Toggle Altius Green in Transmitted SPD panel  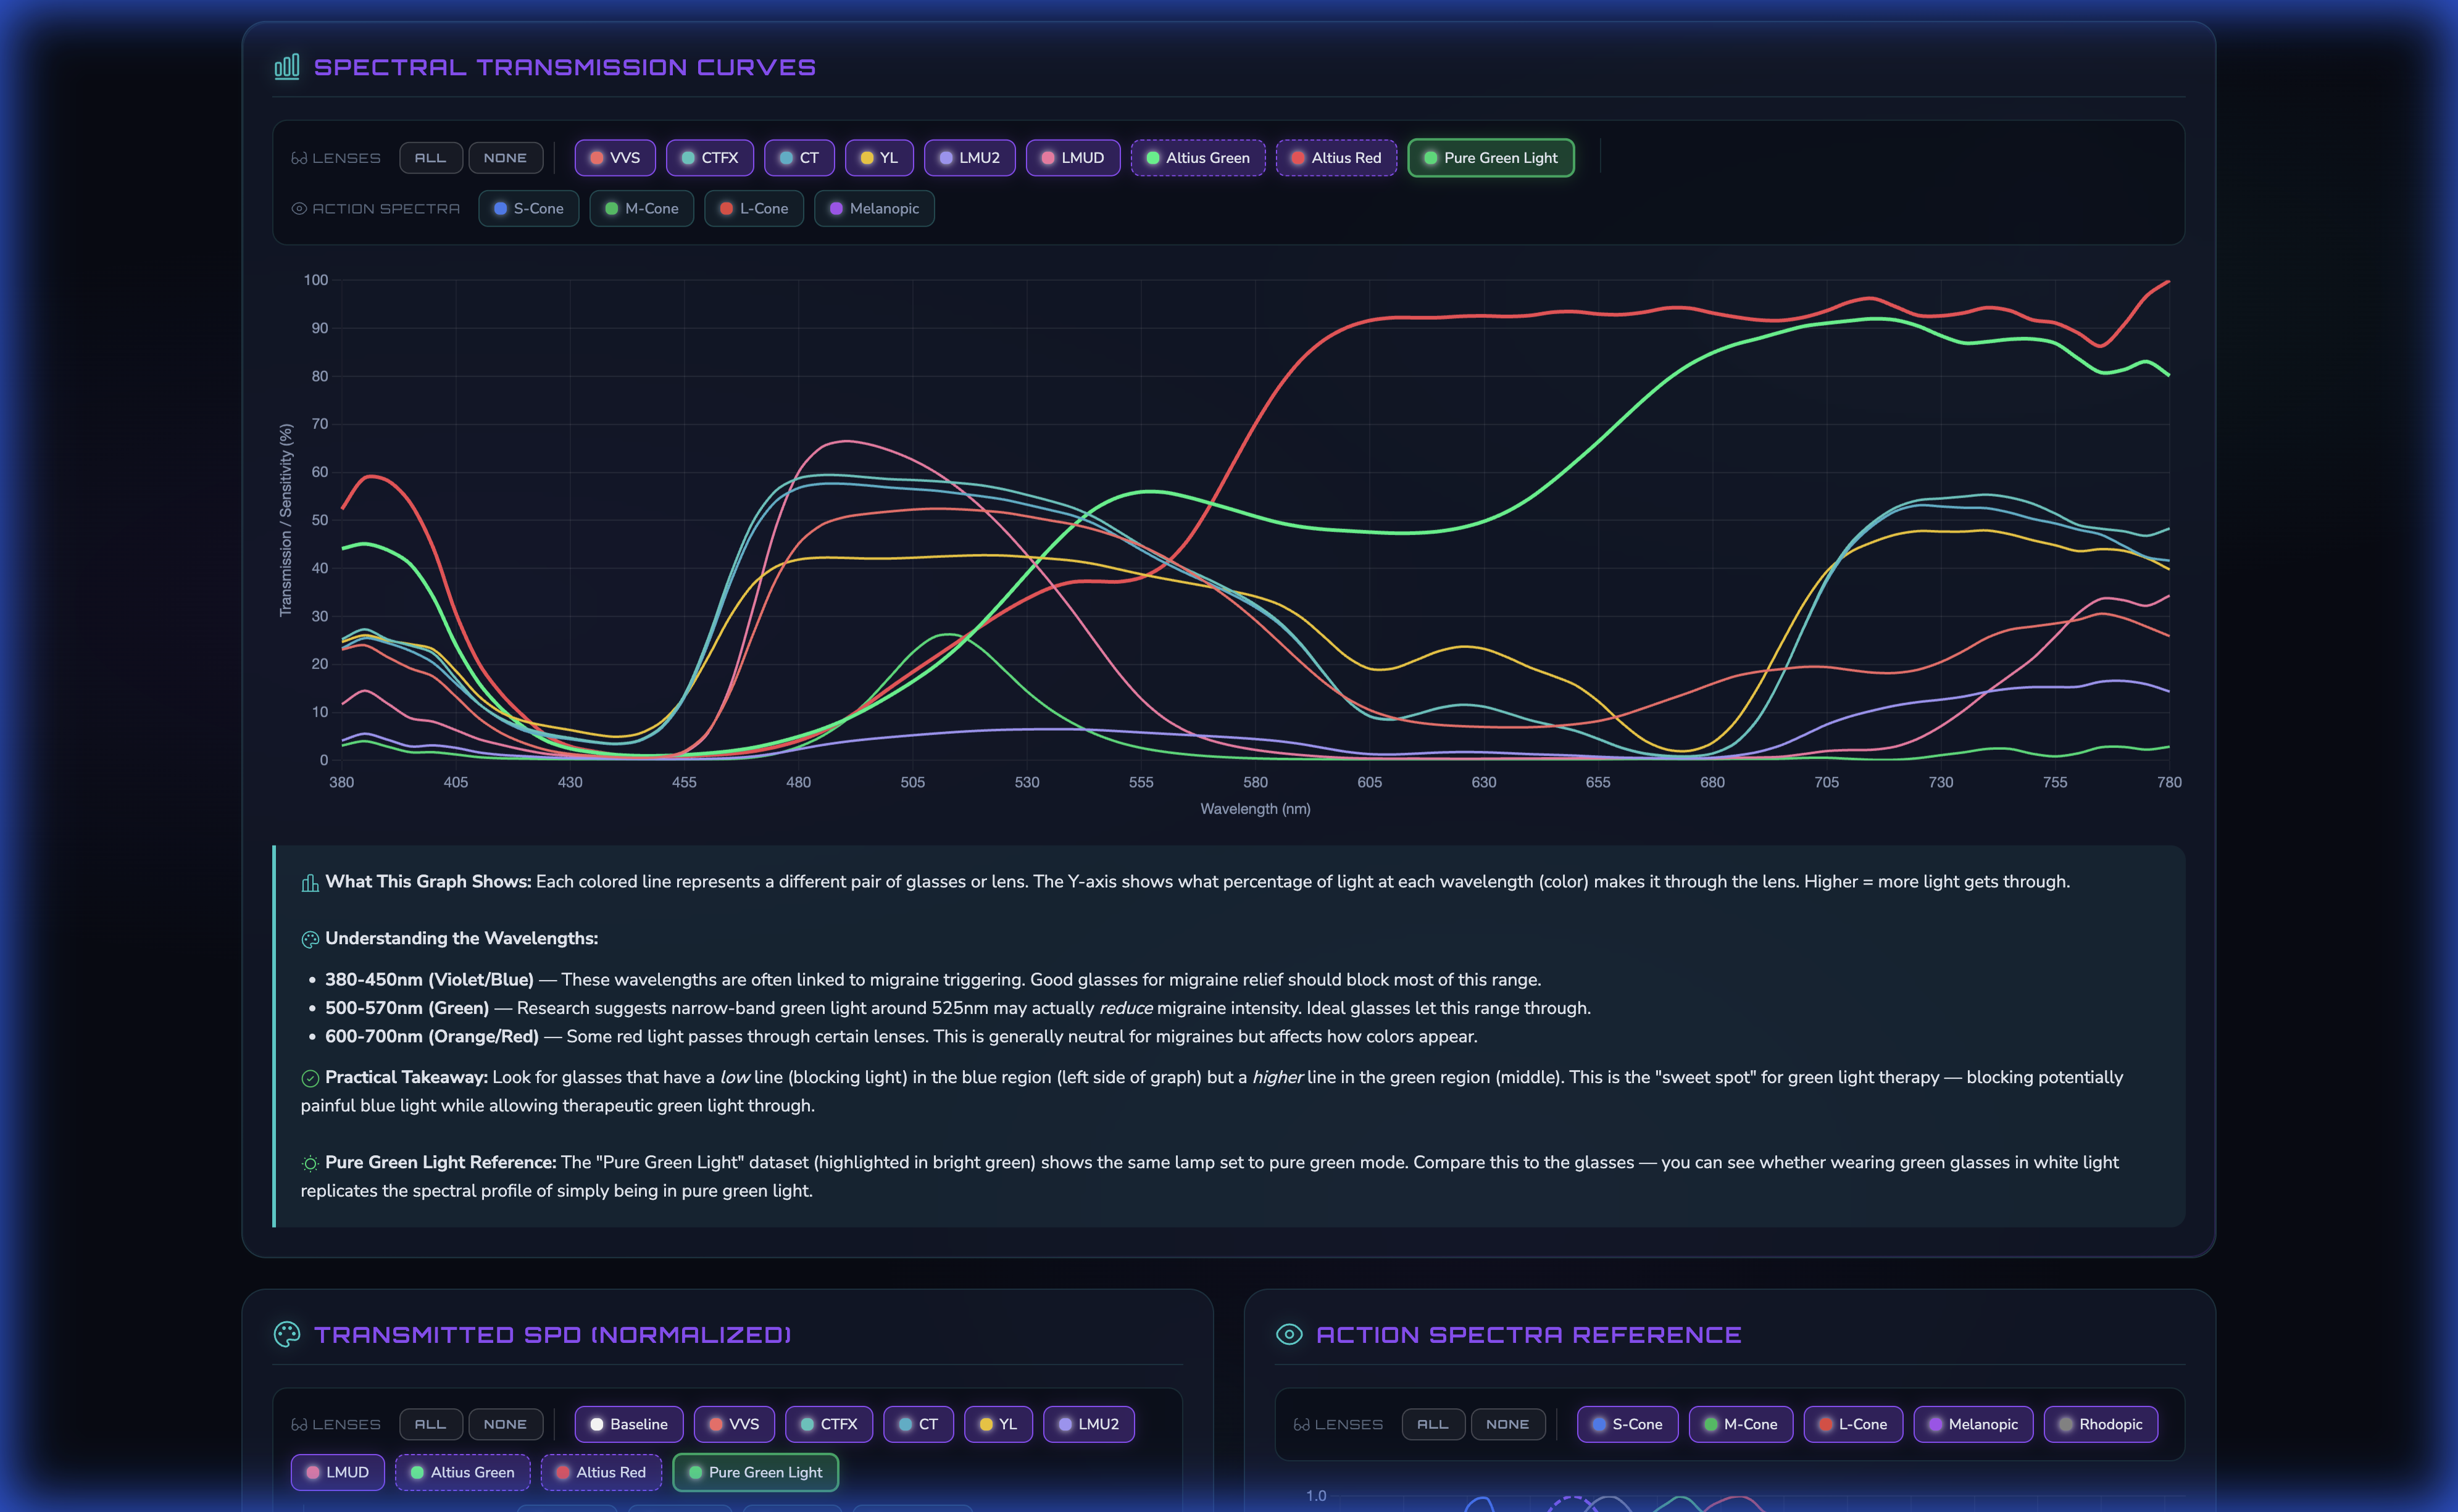point(463,1472)
